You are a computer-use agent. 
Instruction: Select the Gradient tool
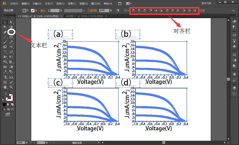[x=11, y=67]
